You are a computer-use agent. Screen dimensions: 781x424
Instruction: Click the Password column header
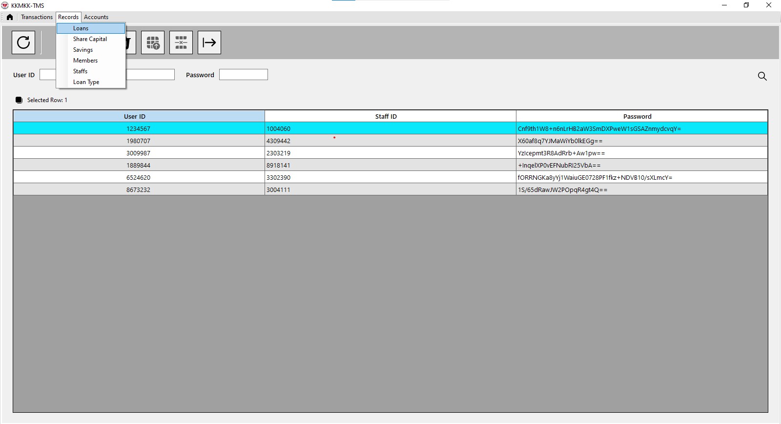[642, 116]
